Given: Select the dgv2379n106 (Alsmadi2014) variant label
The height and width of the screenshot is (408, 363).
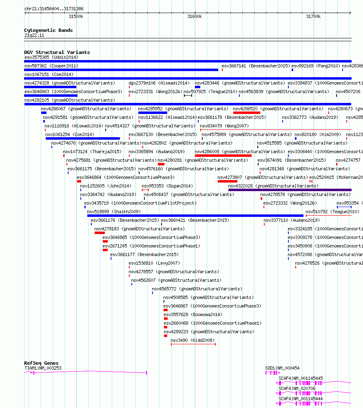Looking at the screenshot, I should coord(159,83).
